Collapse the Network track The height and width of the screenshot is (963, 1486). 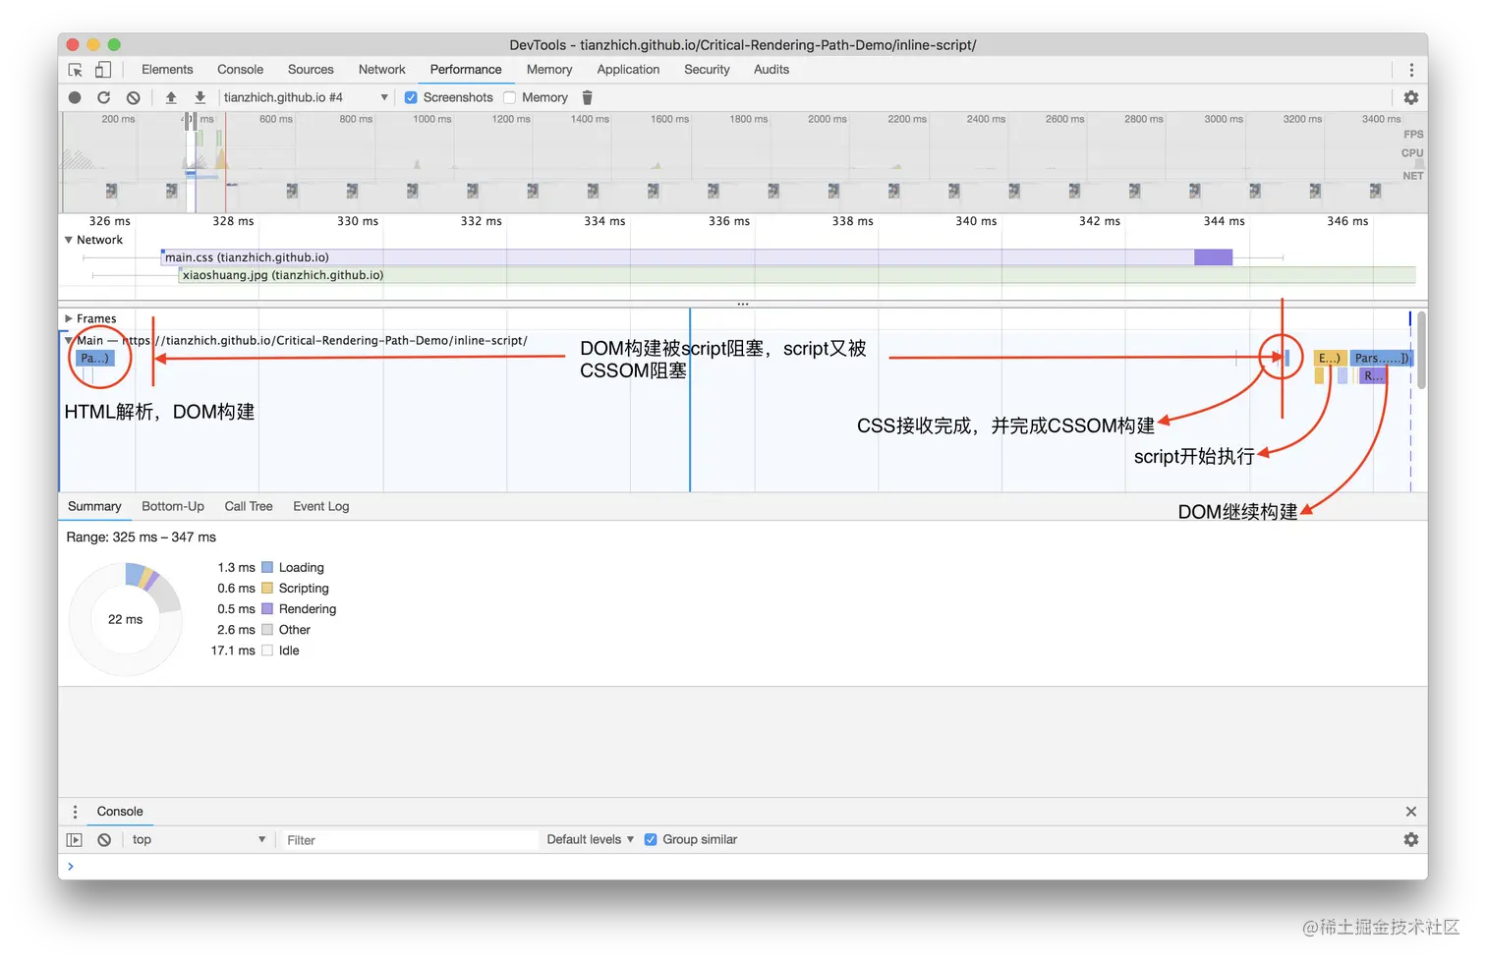(69, 240)
